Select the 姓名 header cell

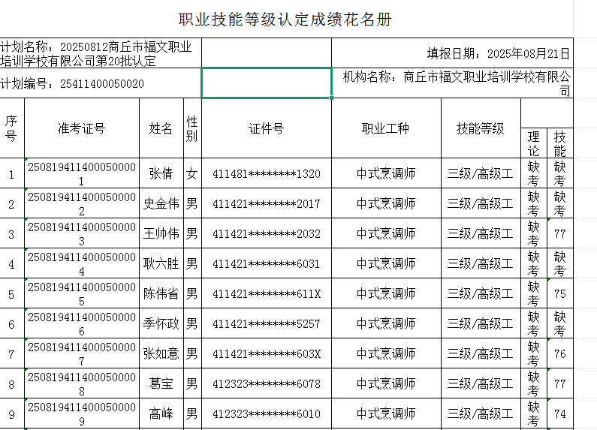point(161,128)
